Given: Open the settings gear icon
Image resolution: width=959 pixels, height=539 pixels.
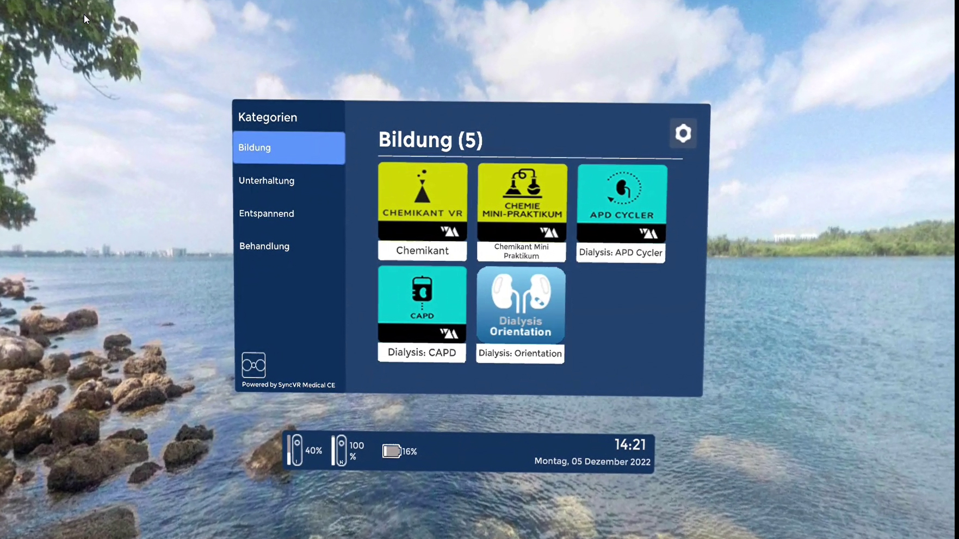Looking at the screenshot, I should point(683,133).
